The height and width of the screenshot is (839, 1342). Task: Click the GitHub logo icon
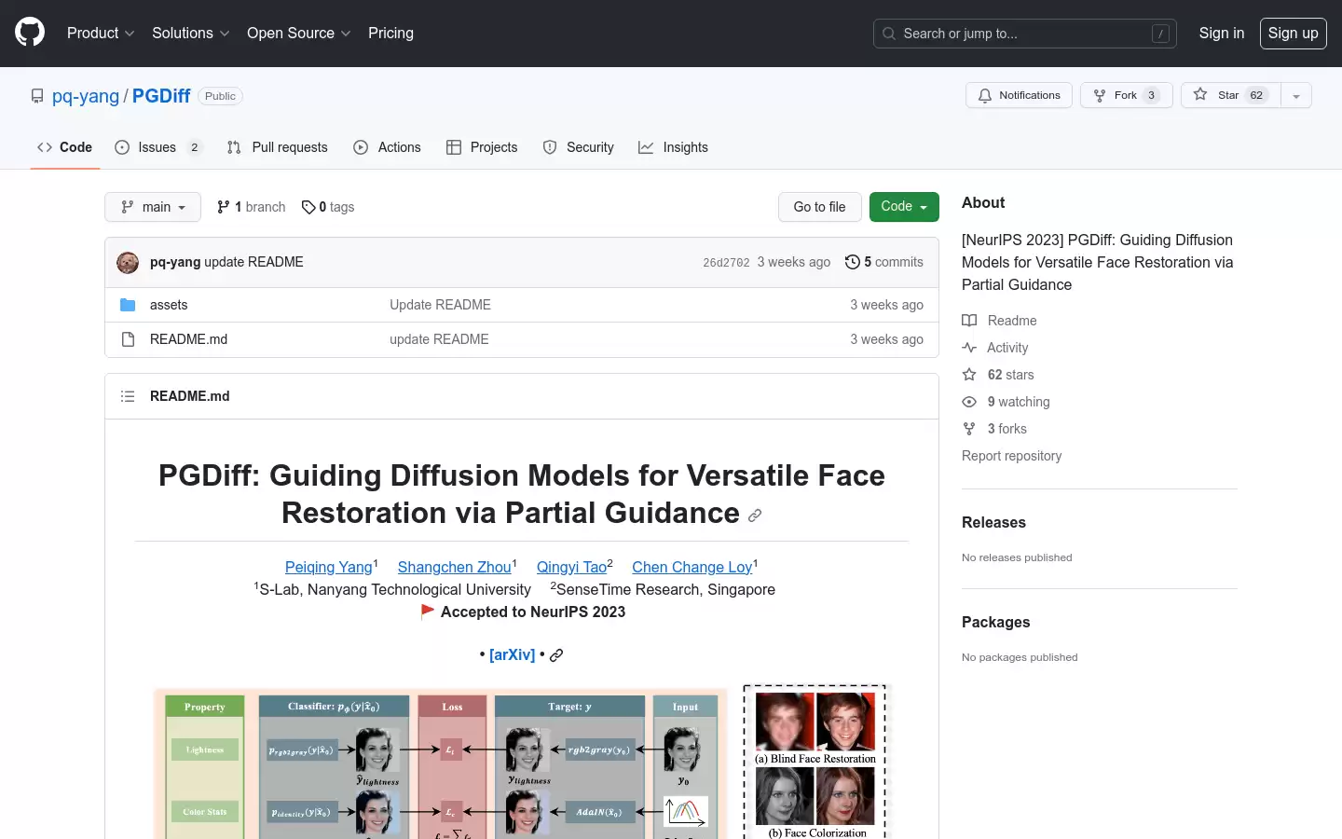click(30, 33)
